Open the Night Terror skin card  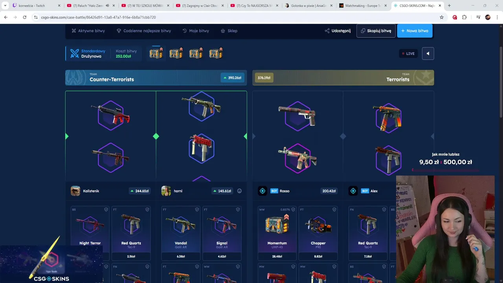pos(90,233)
